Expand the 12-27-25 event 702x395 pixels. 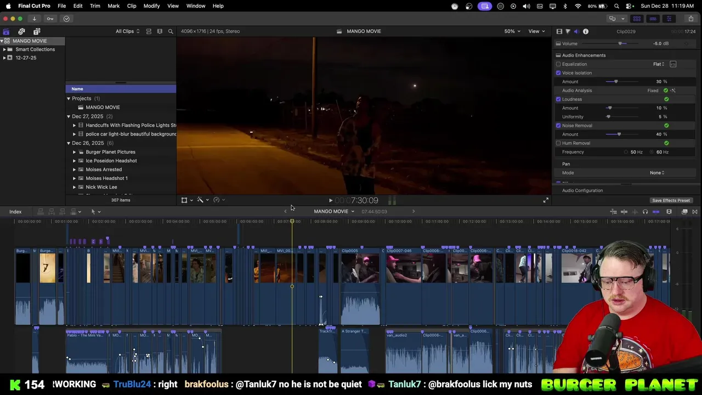pos(4,58)
